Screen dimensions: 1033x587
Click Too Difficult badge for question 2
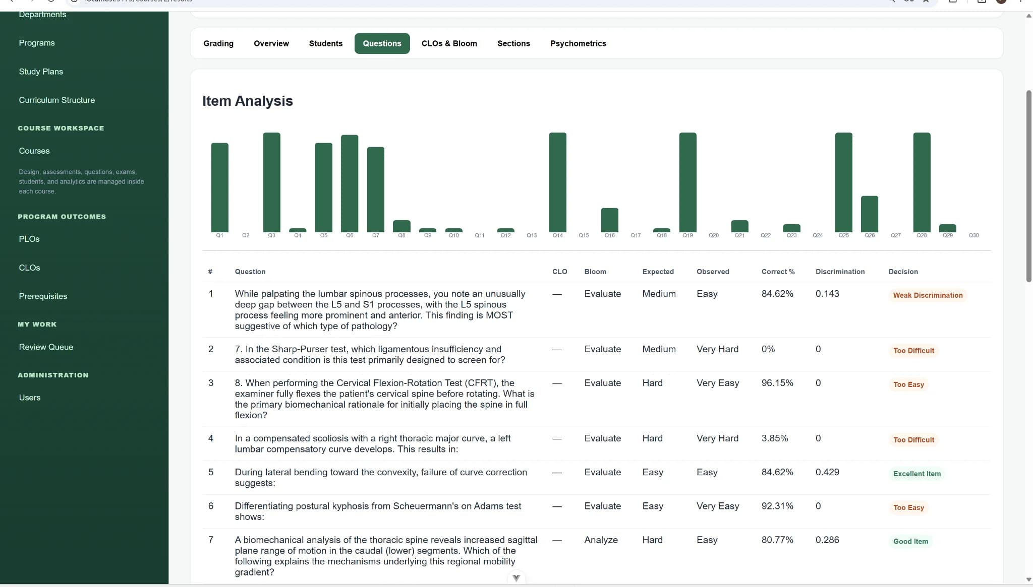click(913, 351)
